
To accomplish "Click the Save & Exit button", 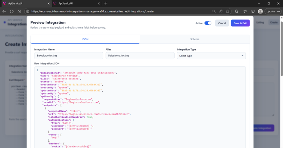I will pyautogui.click(x=240, y=23).
